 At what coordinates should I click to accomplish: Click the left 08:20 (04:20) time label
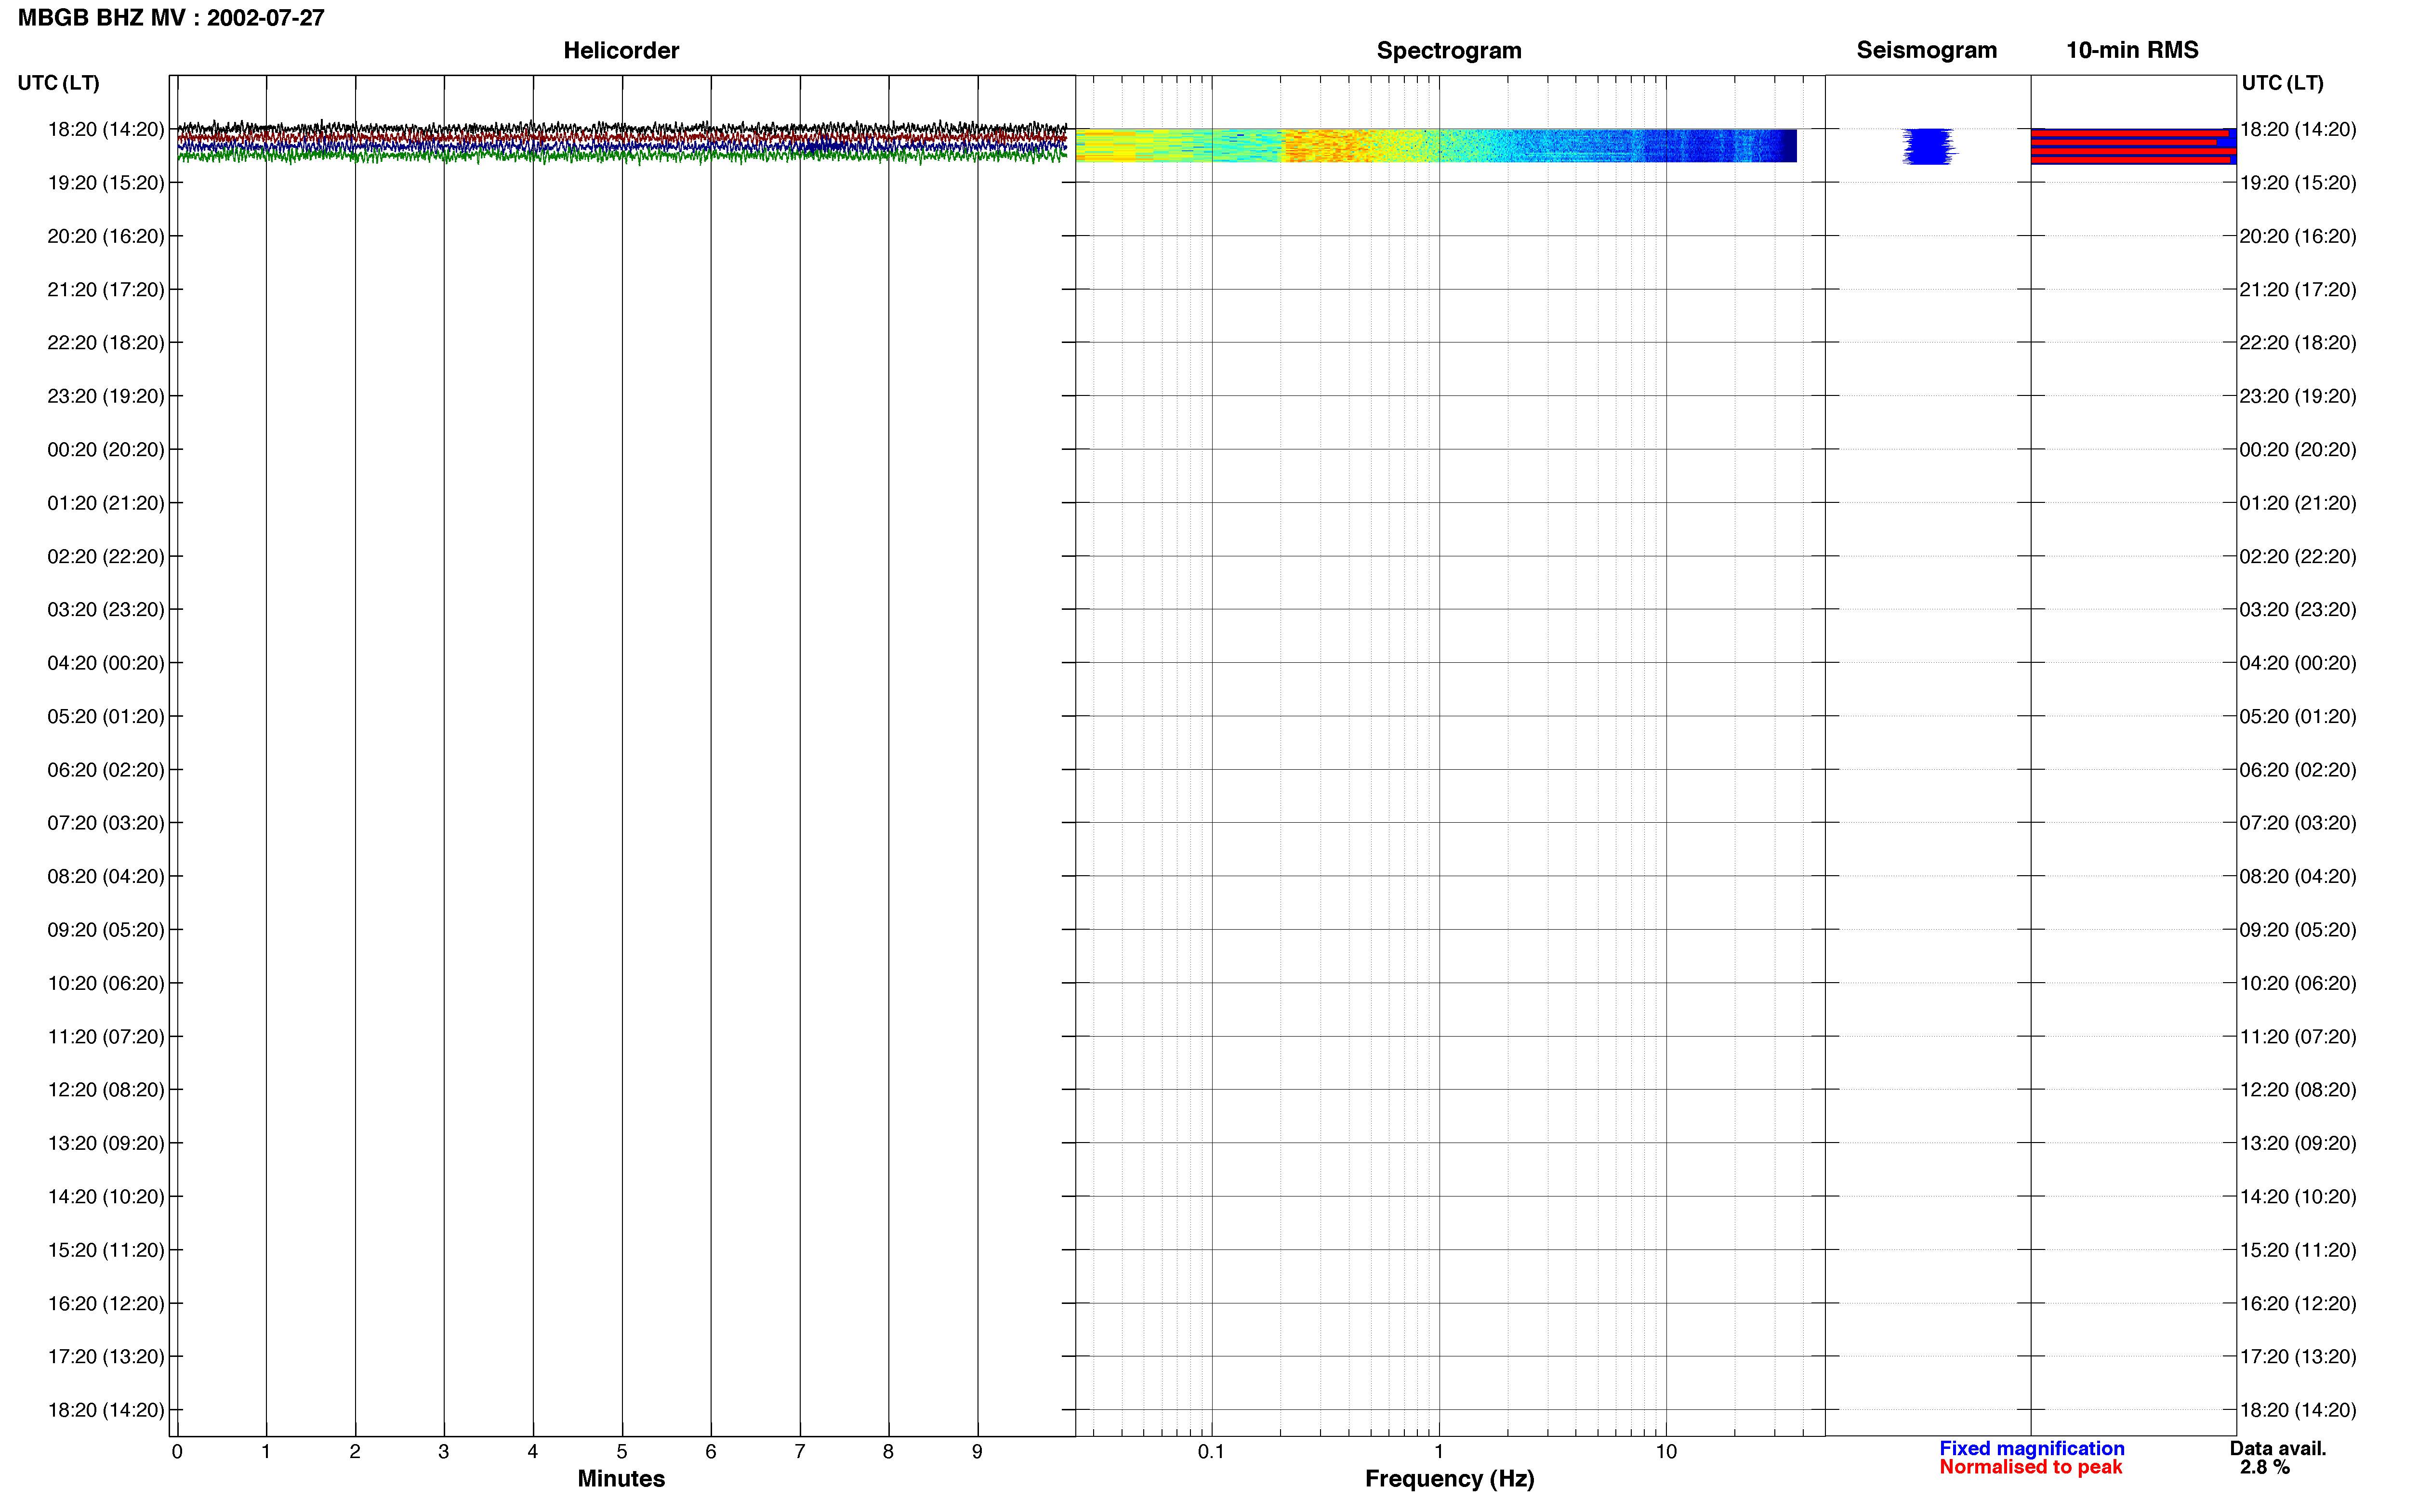tap(106, 876)
